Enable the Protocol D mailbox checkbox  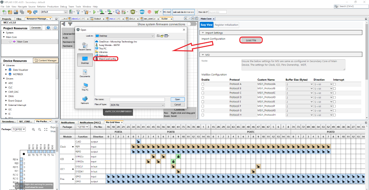point(202,97)
